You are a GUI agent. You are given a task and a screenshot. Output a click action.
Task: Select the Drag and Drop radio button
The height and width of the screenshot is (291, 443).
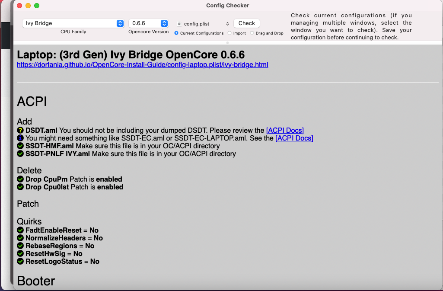(252, 33)
